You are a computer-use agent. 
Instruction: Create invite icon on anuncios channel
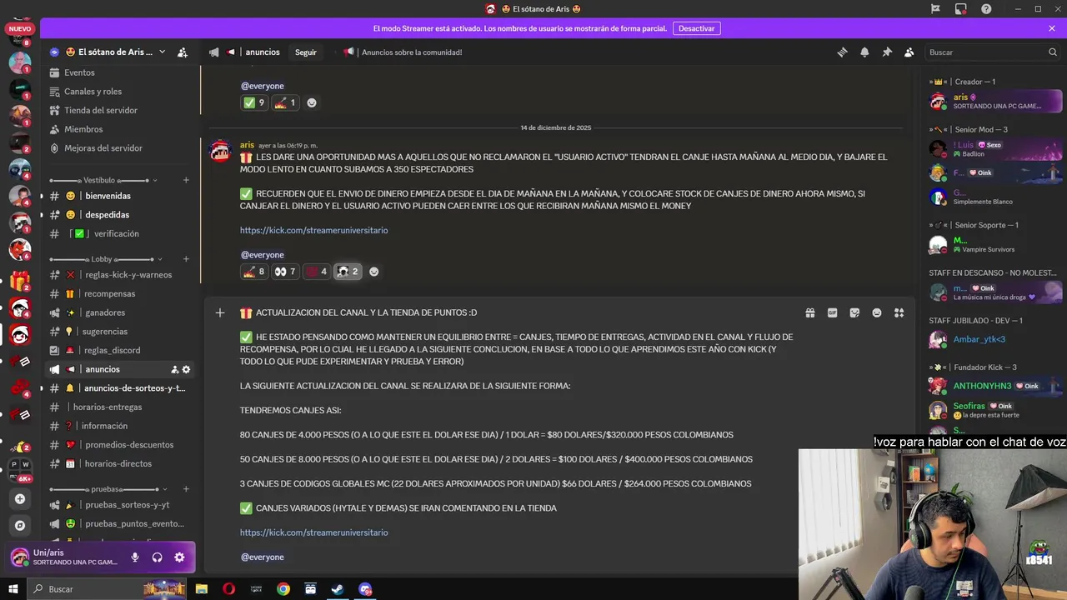(x=175, y=369)
